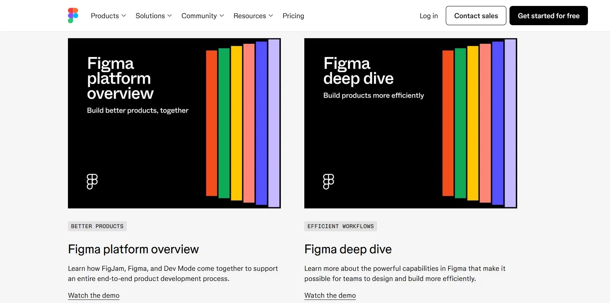This screenshot has width=610, height=303.
Task: Select the BETTER PRODUCTS tag
Action: coord(97,226)
